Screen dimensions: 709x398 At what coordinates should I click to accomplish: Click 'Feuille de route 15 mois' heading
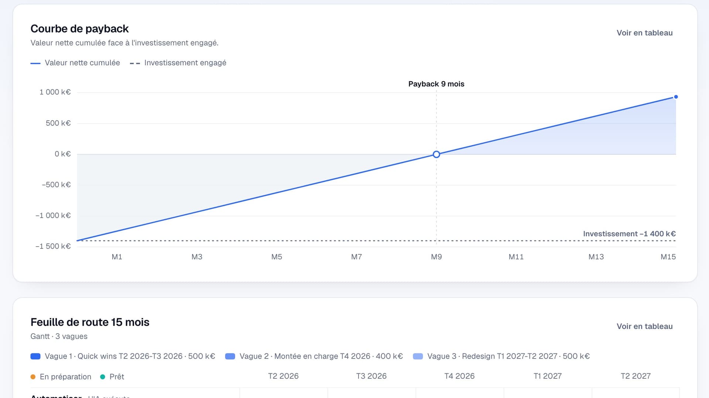click(x=90, y=322)
